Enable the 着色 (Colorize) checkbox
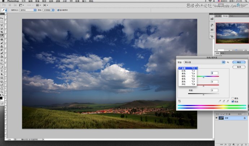The image size is (249, 146). pos(233,98)
